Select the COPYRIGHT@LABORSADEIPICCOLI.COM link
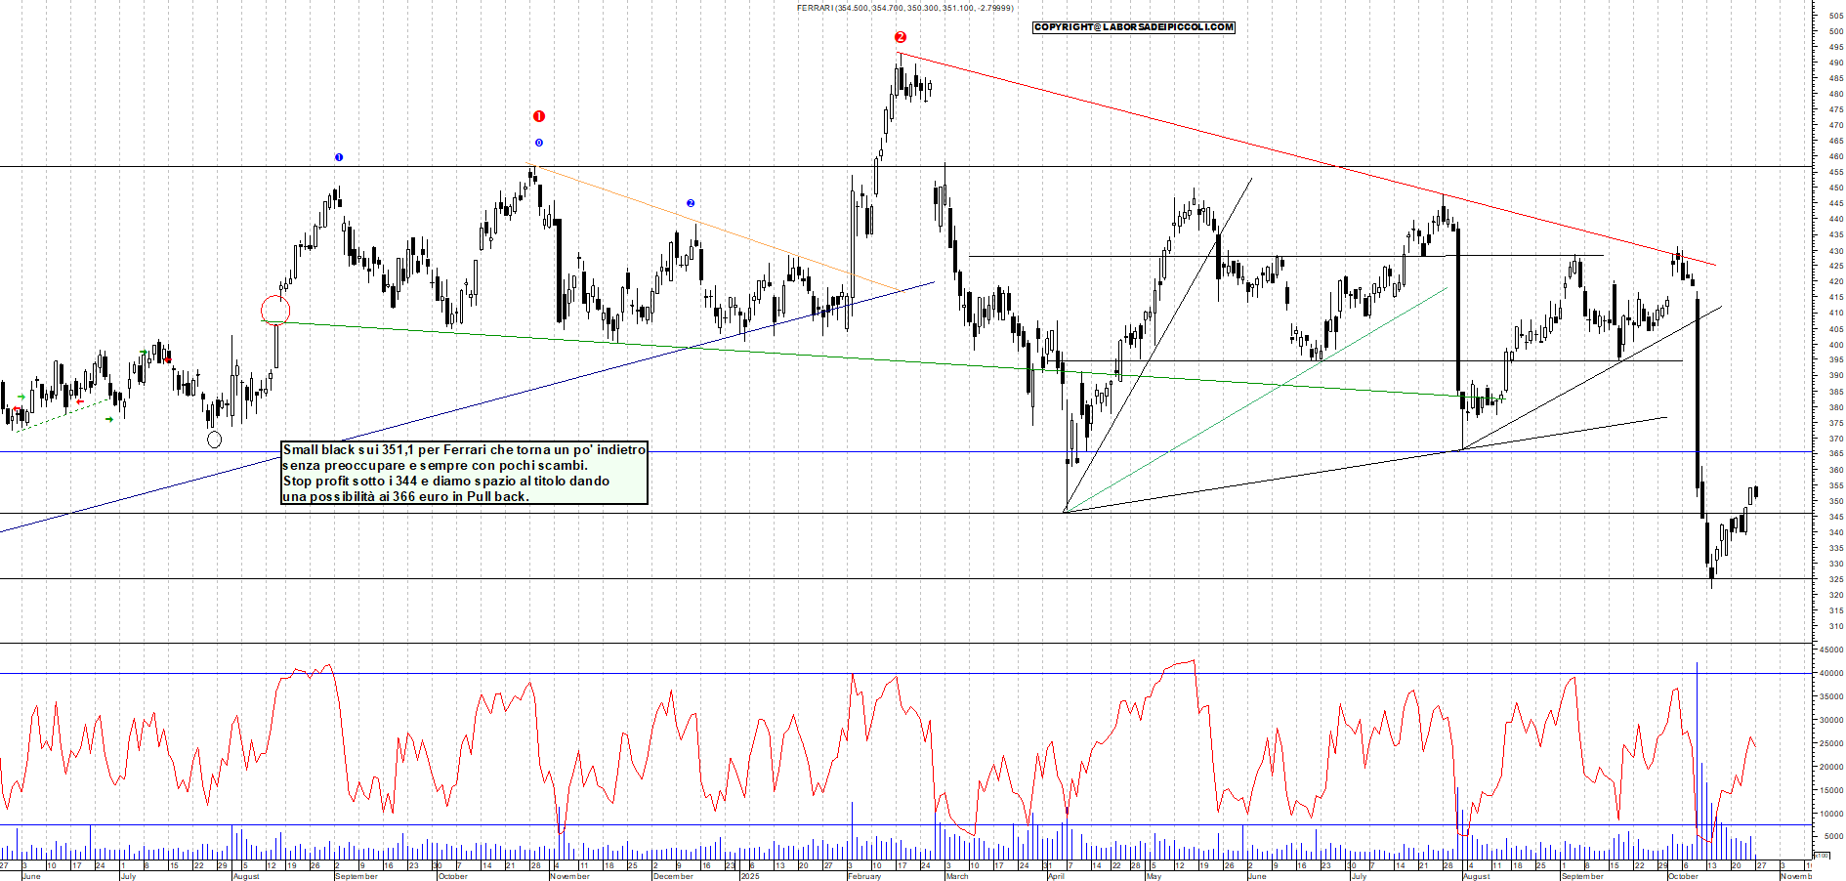The image size is (1846, 881). coord(1133,27)
